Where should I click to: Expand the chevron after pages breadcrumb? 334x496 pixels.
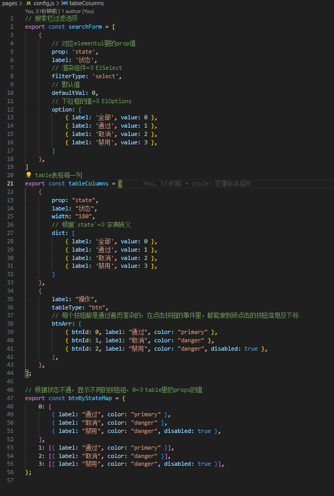[20, 4]
